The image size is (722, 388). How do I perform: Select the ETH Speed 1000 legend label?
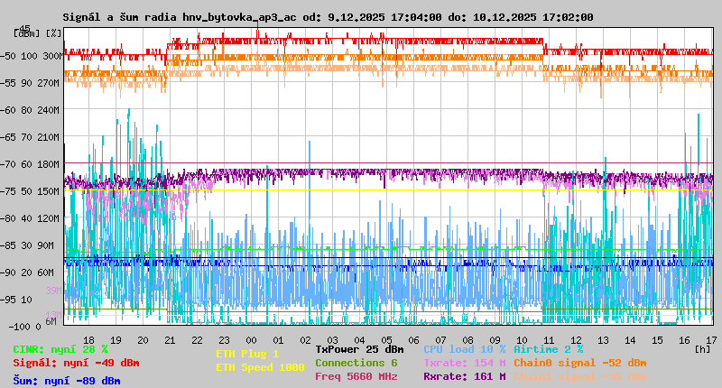(x=260, y=367)
